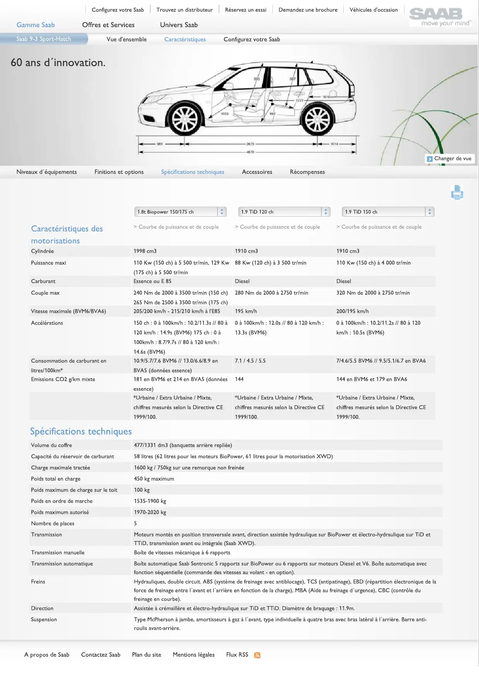This screenshot has height=678, width=479.
Task: View power curve for 1.9 TiD 120 ch
Action: click(280, 227)
